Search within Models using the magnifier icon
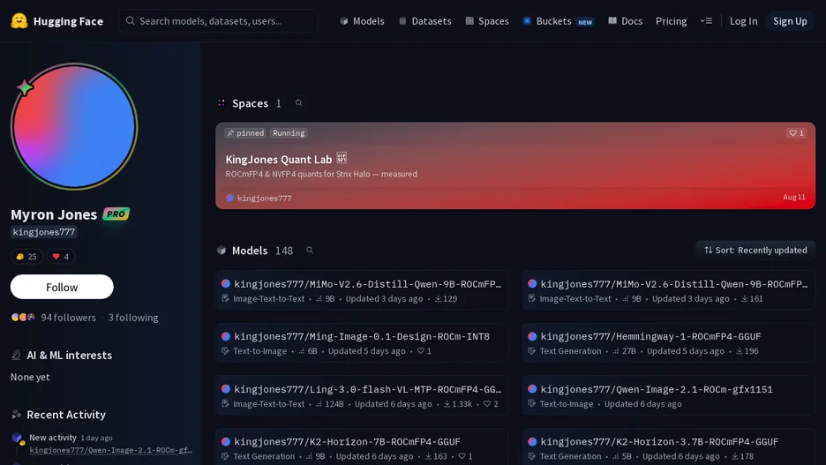The image size is (826, 465). pos(310,250)
